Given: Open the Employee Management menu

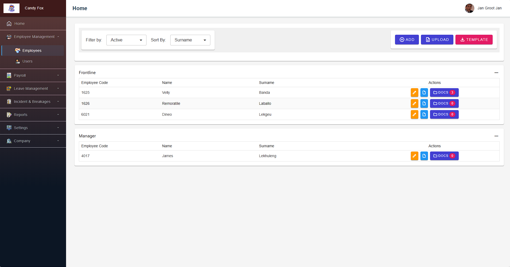Looking at the screenshot, I should [x=33, y=37].
